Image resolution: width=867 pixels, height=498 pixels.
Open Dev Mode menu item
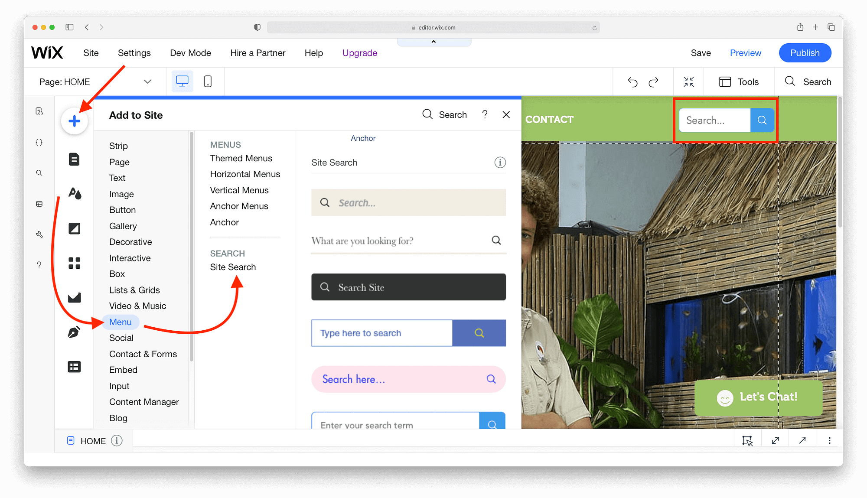point(191,53)
